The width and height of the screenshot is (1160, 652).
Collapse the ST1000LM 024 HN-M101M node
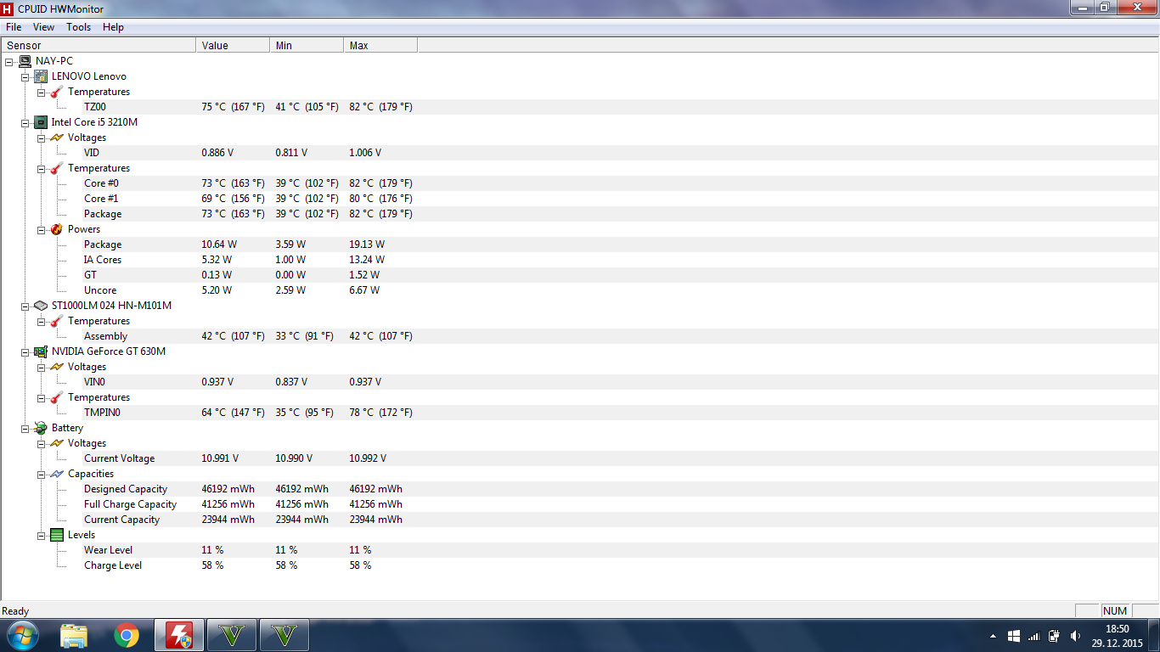click(25, 306)
